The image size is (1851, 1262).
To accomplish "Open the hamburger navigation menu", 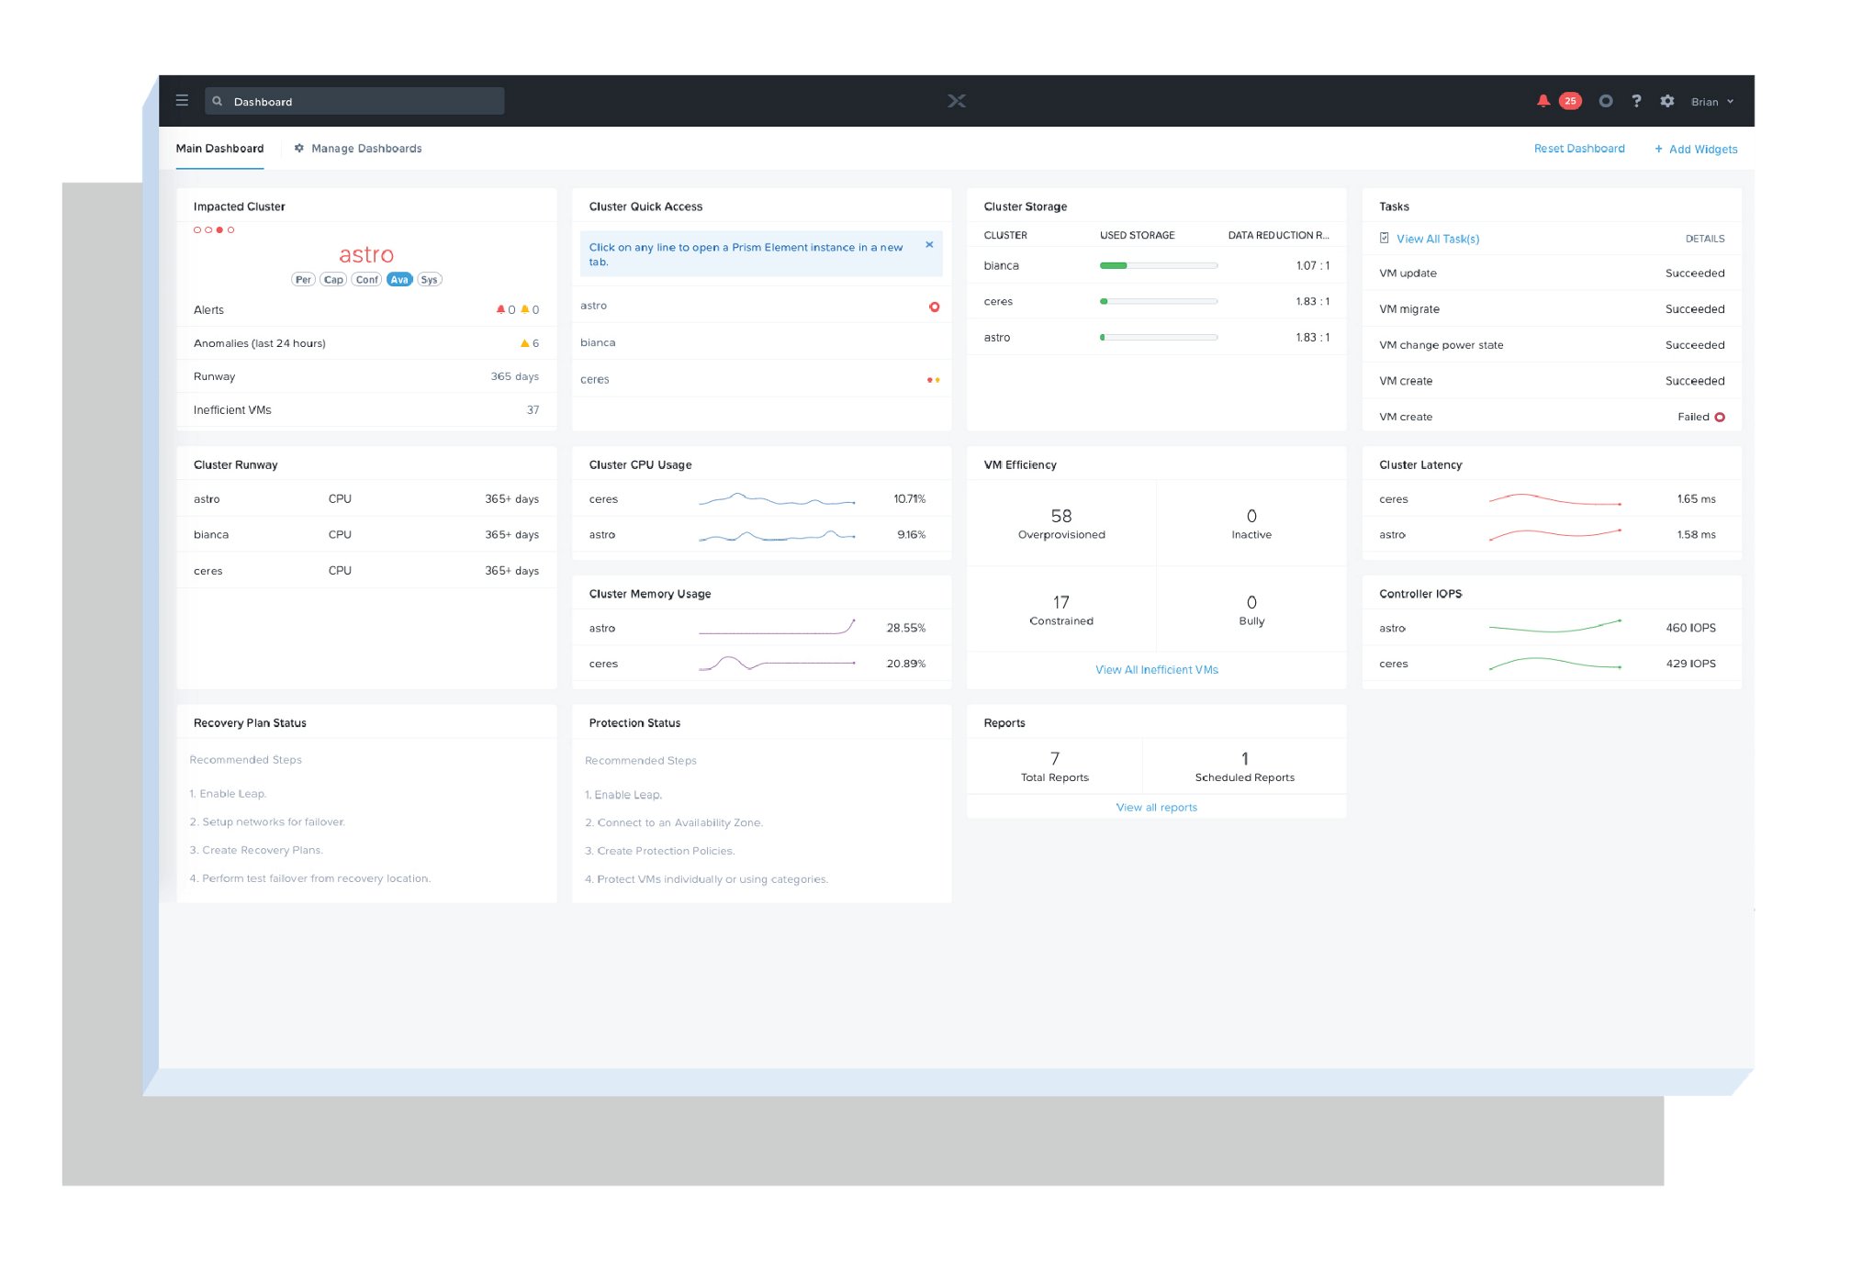I will [182, 101].
